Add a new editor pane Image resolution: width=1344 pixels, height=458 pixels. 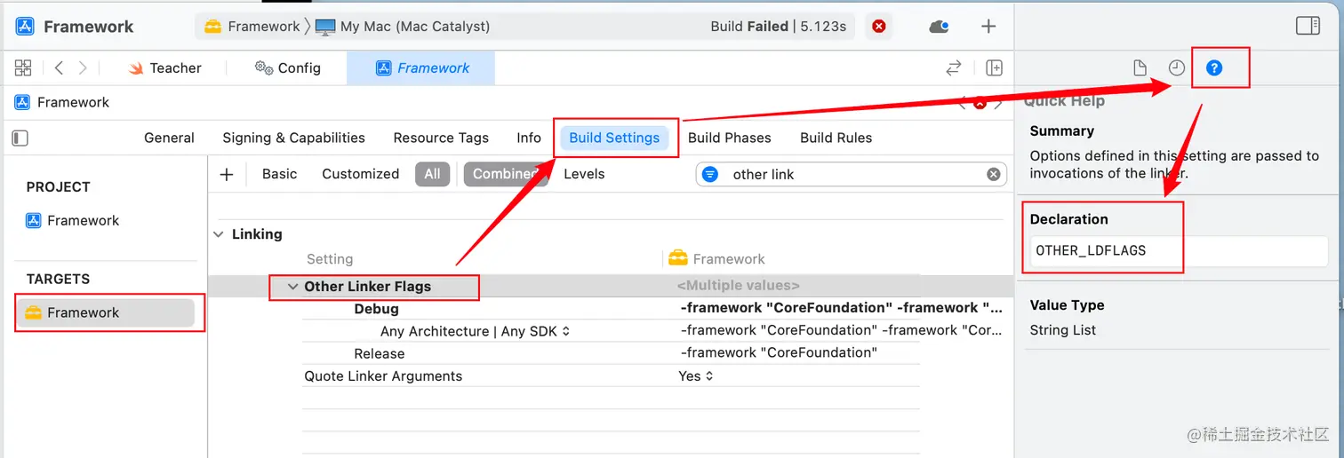coord(995,67)
